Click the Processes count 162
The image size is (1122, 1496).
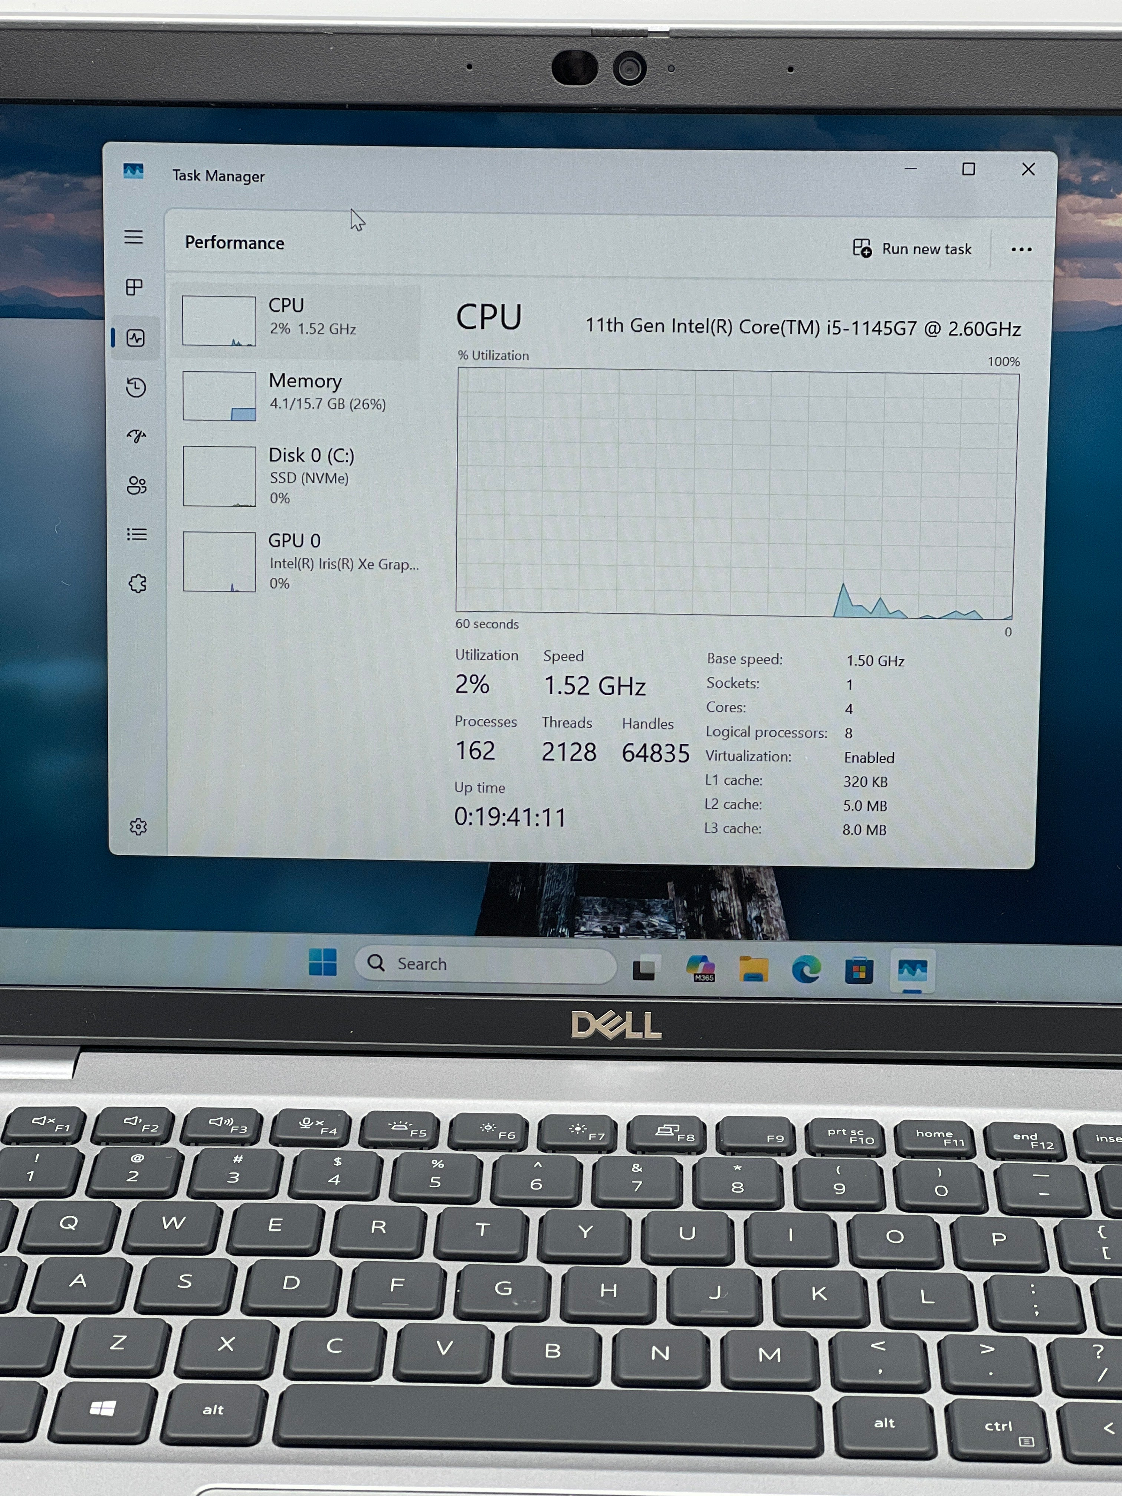(x=475, y=751)
